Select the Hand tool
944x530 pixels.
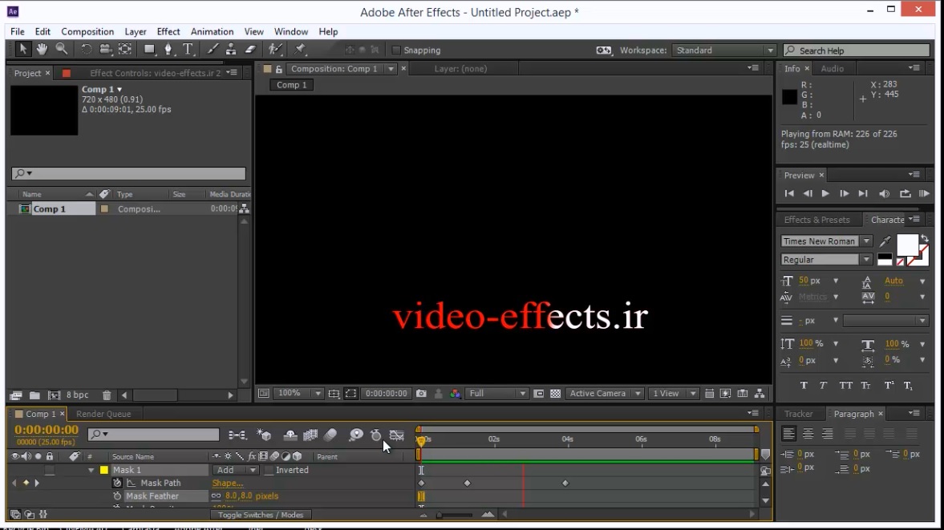(42, 50)
